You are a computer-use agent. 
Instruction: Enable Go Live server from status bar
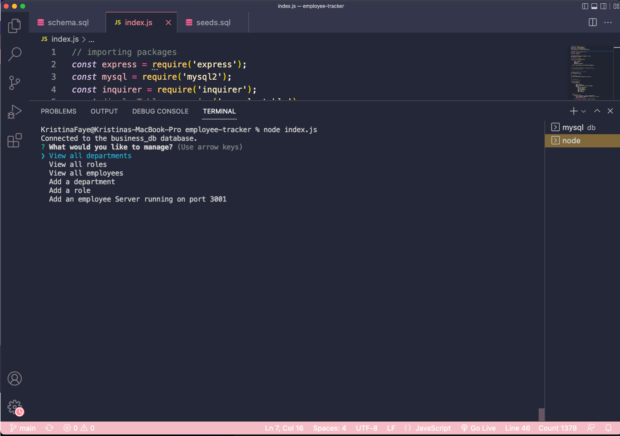[478, 428]
